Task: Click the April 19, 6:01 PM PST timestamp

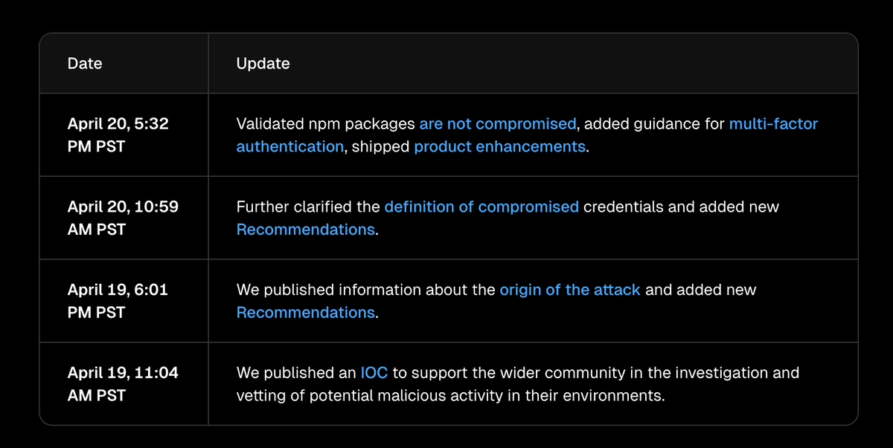Action: click(x=118, y=301)
